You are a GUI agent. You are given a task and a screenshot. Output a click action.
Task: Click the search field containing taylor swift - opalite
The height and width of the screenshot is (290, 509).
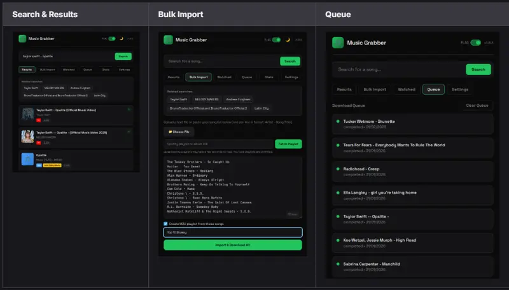click(67, 57)
